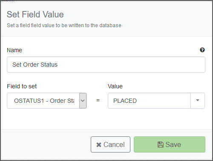
Task: Open the help tooltip icon beside Name
Action: tap(202, 50)
